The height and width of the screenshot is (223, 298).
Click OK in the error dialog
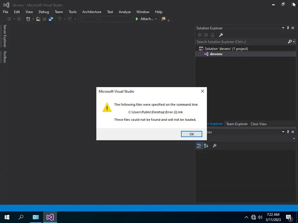click(x=191, y=134)
